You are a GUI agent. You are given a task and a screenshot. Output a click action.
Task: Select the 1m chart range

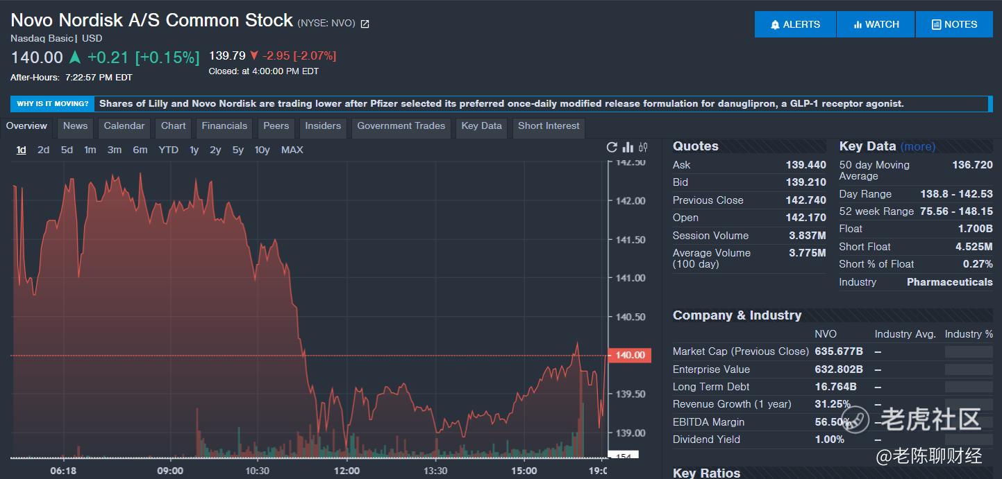90,150
